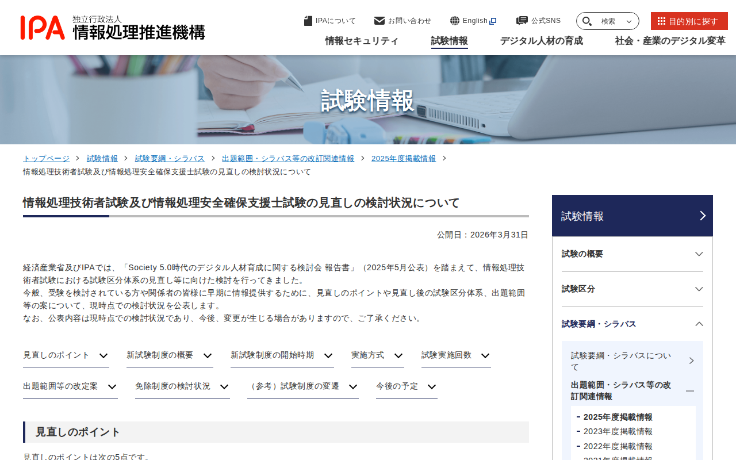
Task: Jump to 新試験制度の開始時期 anchor
Action: pyautogui.click(x=282, y=355)
